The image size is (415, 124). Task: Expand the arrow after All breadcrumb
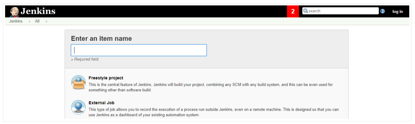[x=46, y=21]
